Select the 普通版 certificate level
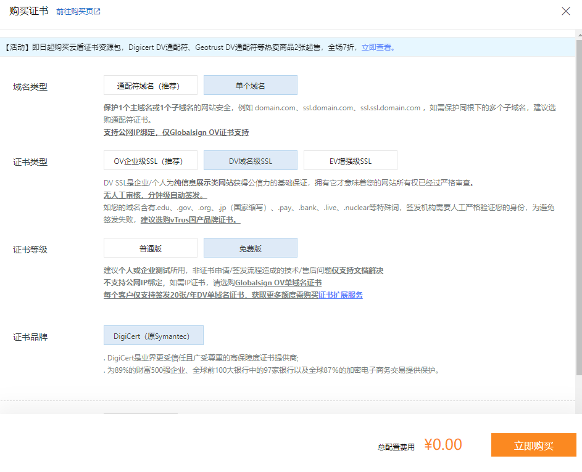The width and height of the screenshot is (582, 472). coord(151,248)
